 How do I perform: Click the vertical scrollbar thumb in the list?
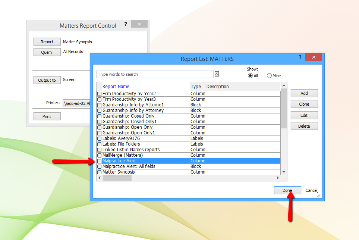coord(284,108)
